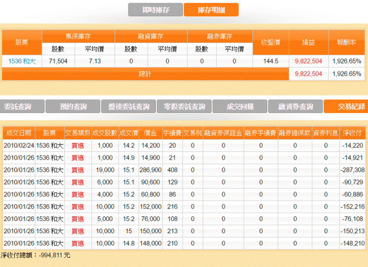Click the 融券手續費 column header
This screenshot has height=267, width=368.
(261, 133)
